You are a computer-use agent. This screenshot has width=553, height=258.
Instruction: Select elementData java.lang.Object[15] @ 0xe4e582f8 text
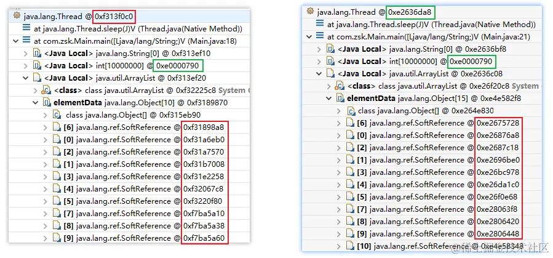tap(434, 99)
